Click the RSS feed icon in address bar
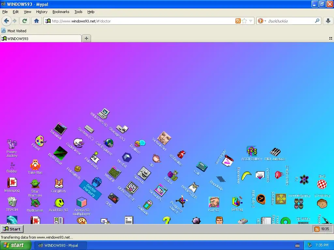 [238, 21]
